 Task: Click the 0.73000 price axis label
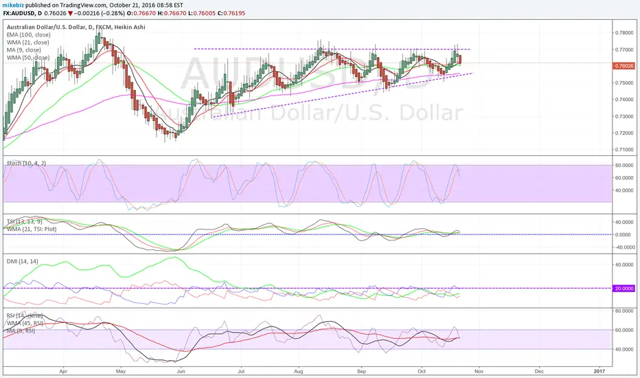click(624, 116)
